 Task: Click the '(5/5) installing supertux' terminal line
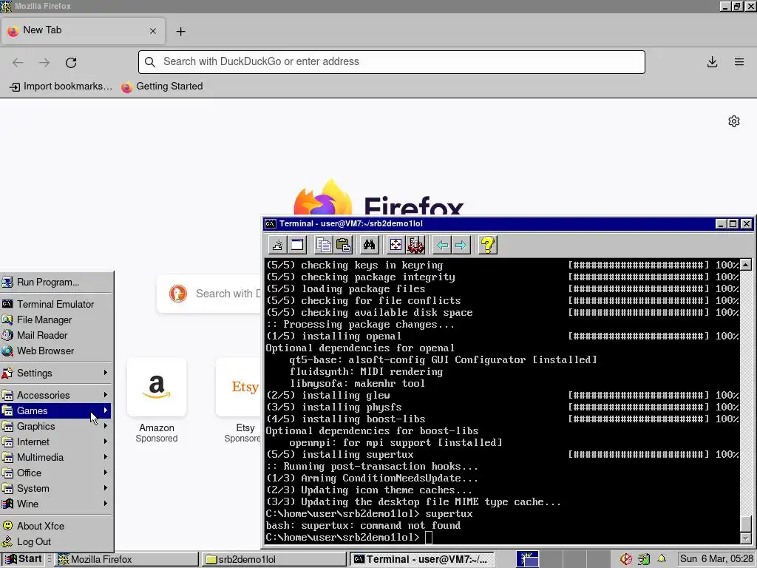pyautogui.click(x=340, y=455)
